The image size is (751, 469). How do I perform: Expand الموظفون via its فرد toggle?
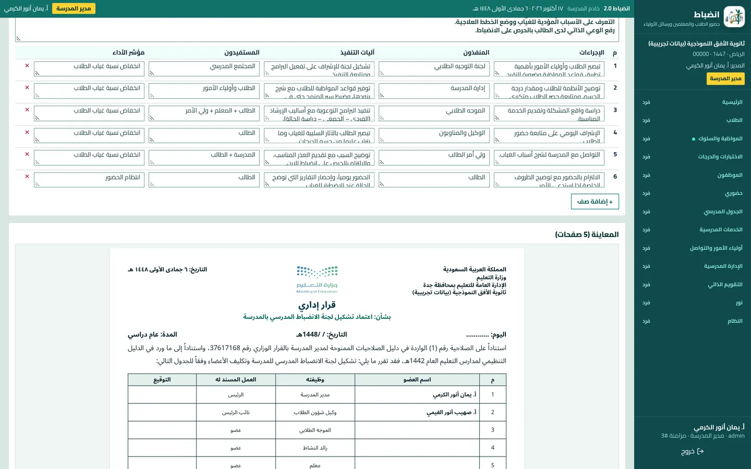pos(646,175)
